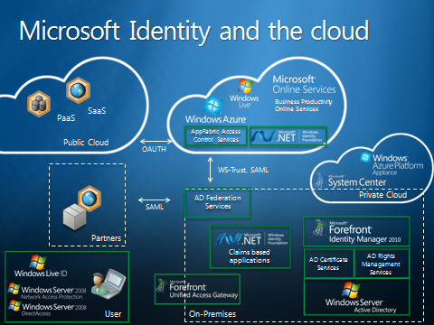Click the On-Premises label
Viewport: 434px width, 325px height.
coord(212,314)
